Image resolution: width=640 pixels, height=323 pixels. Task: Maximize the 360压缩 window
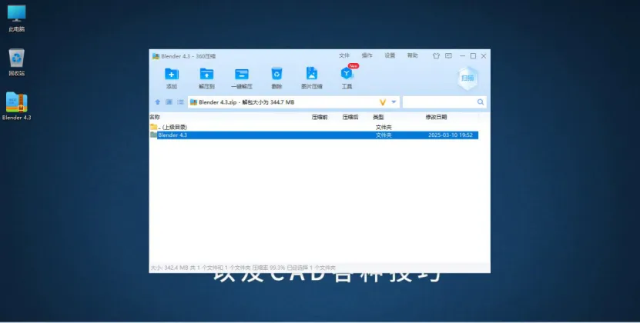coord(473,56)
